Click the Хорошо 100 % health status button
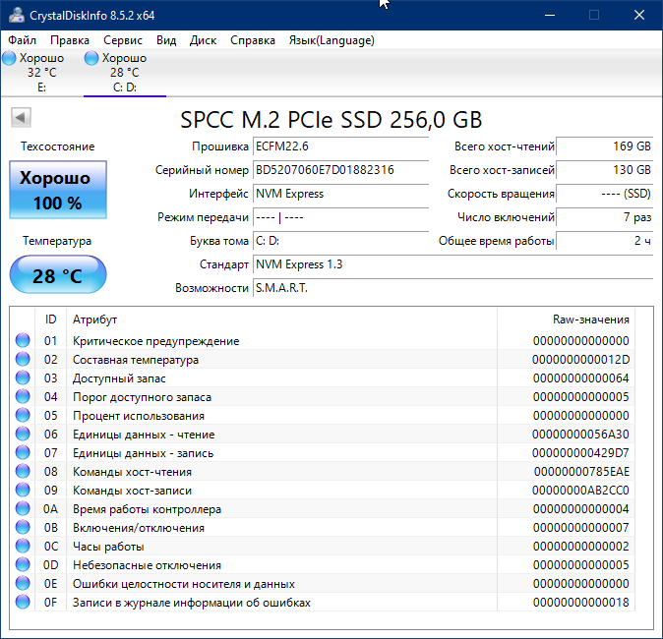 58,190
